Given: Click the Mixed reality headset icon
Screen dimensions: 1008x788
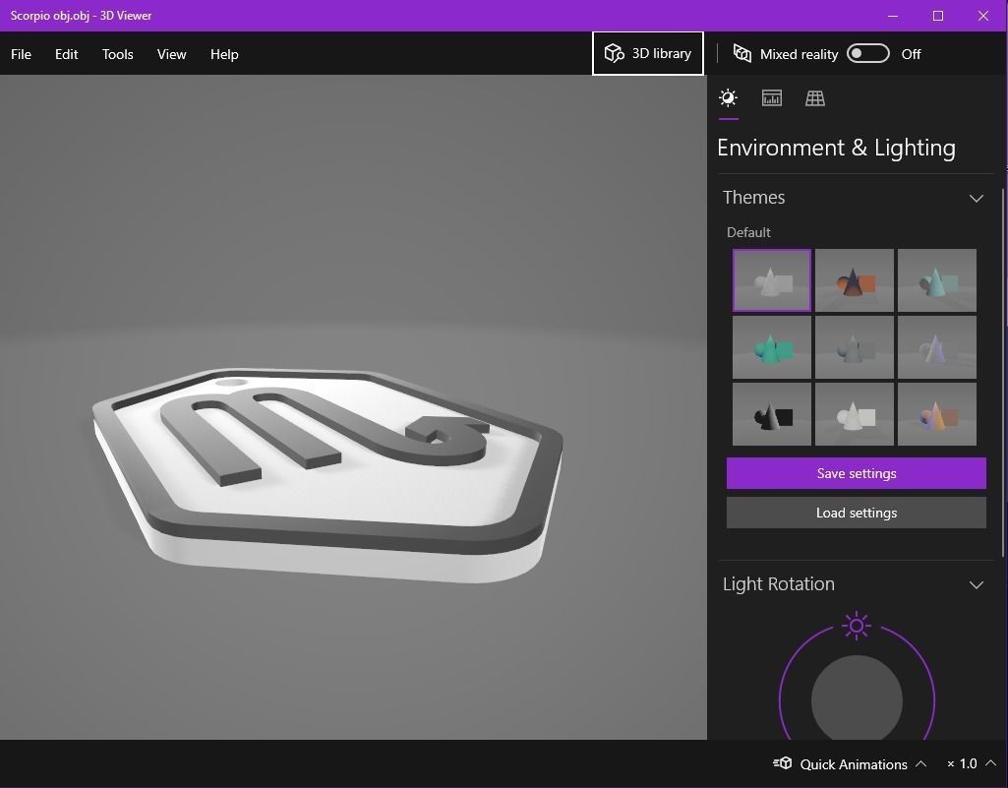Looking at the screenshot, I should [x=741, y=53].
